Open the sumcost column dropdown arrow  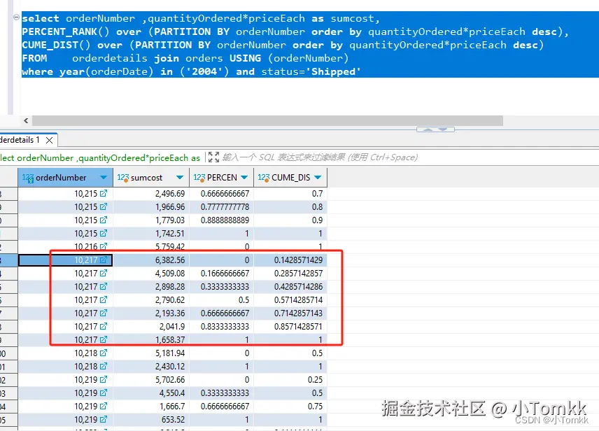click(x=180, y=178)
